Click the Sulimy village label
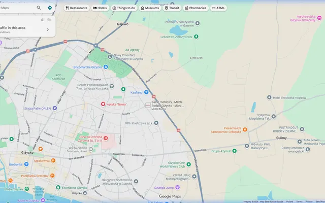Image resolution: width=325 pixels, height=203 pixels. 281,138
